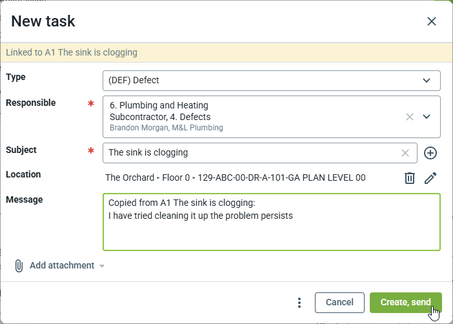453x324 pixels.
Task: Edit the location with pencil icon
Action: tap(430, 178)
